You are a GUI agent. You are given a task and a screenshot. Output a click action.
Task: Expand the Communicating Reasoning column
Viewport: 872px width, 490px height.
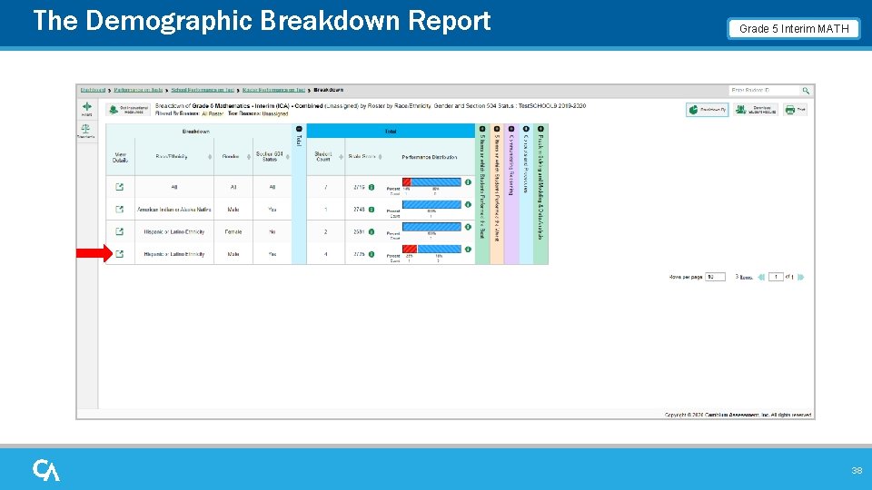pos(511,129)
